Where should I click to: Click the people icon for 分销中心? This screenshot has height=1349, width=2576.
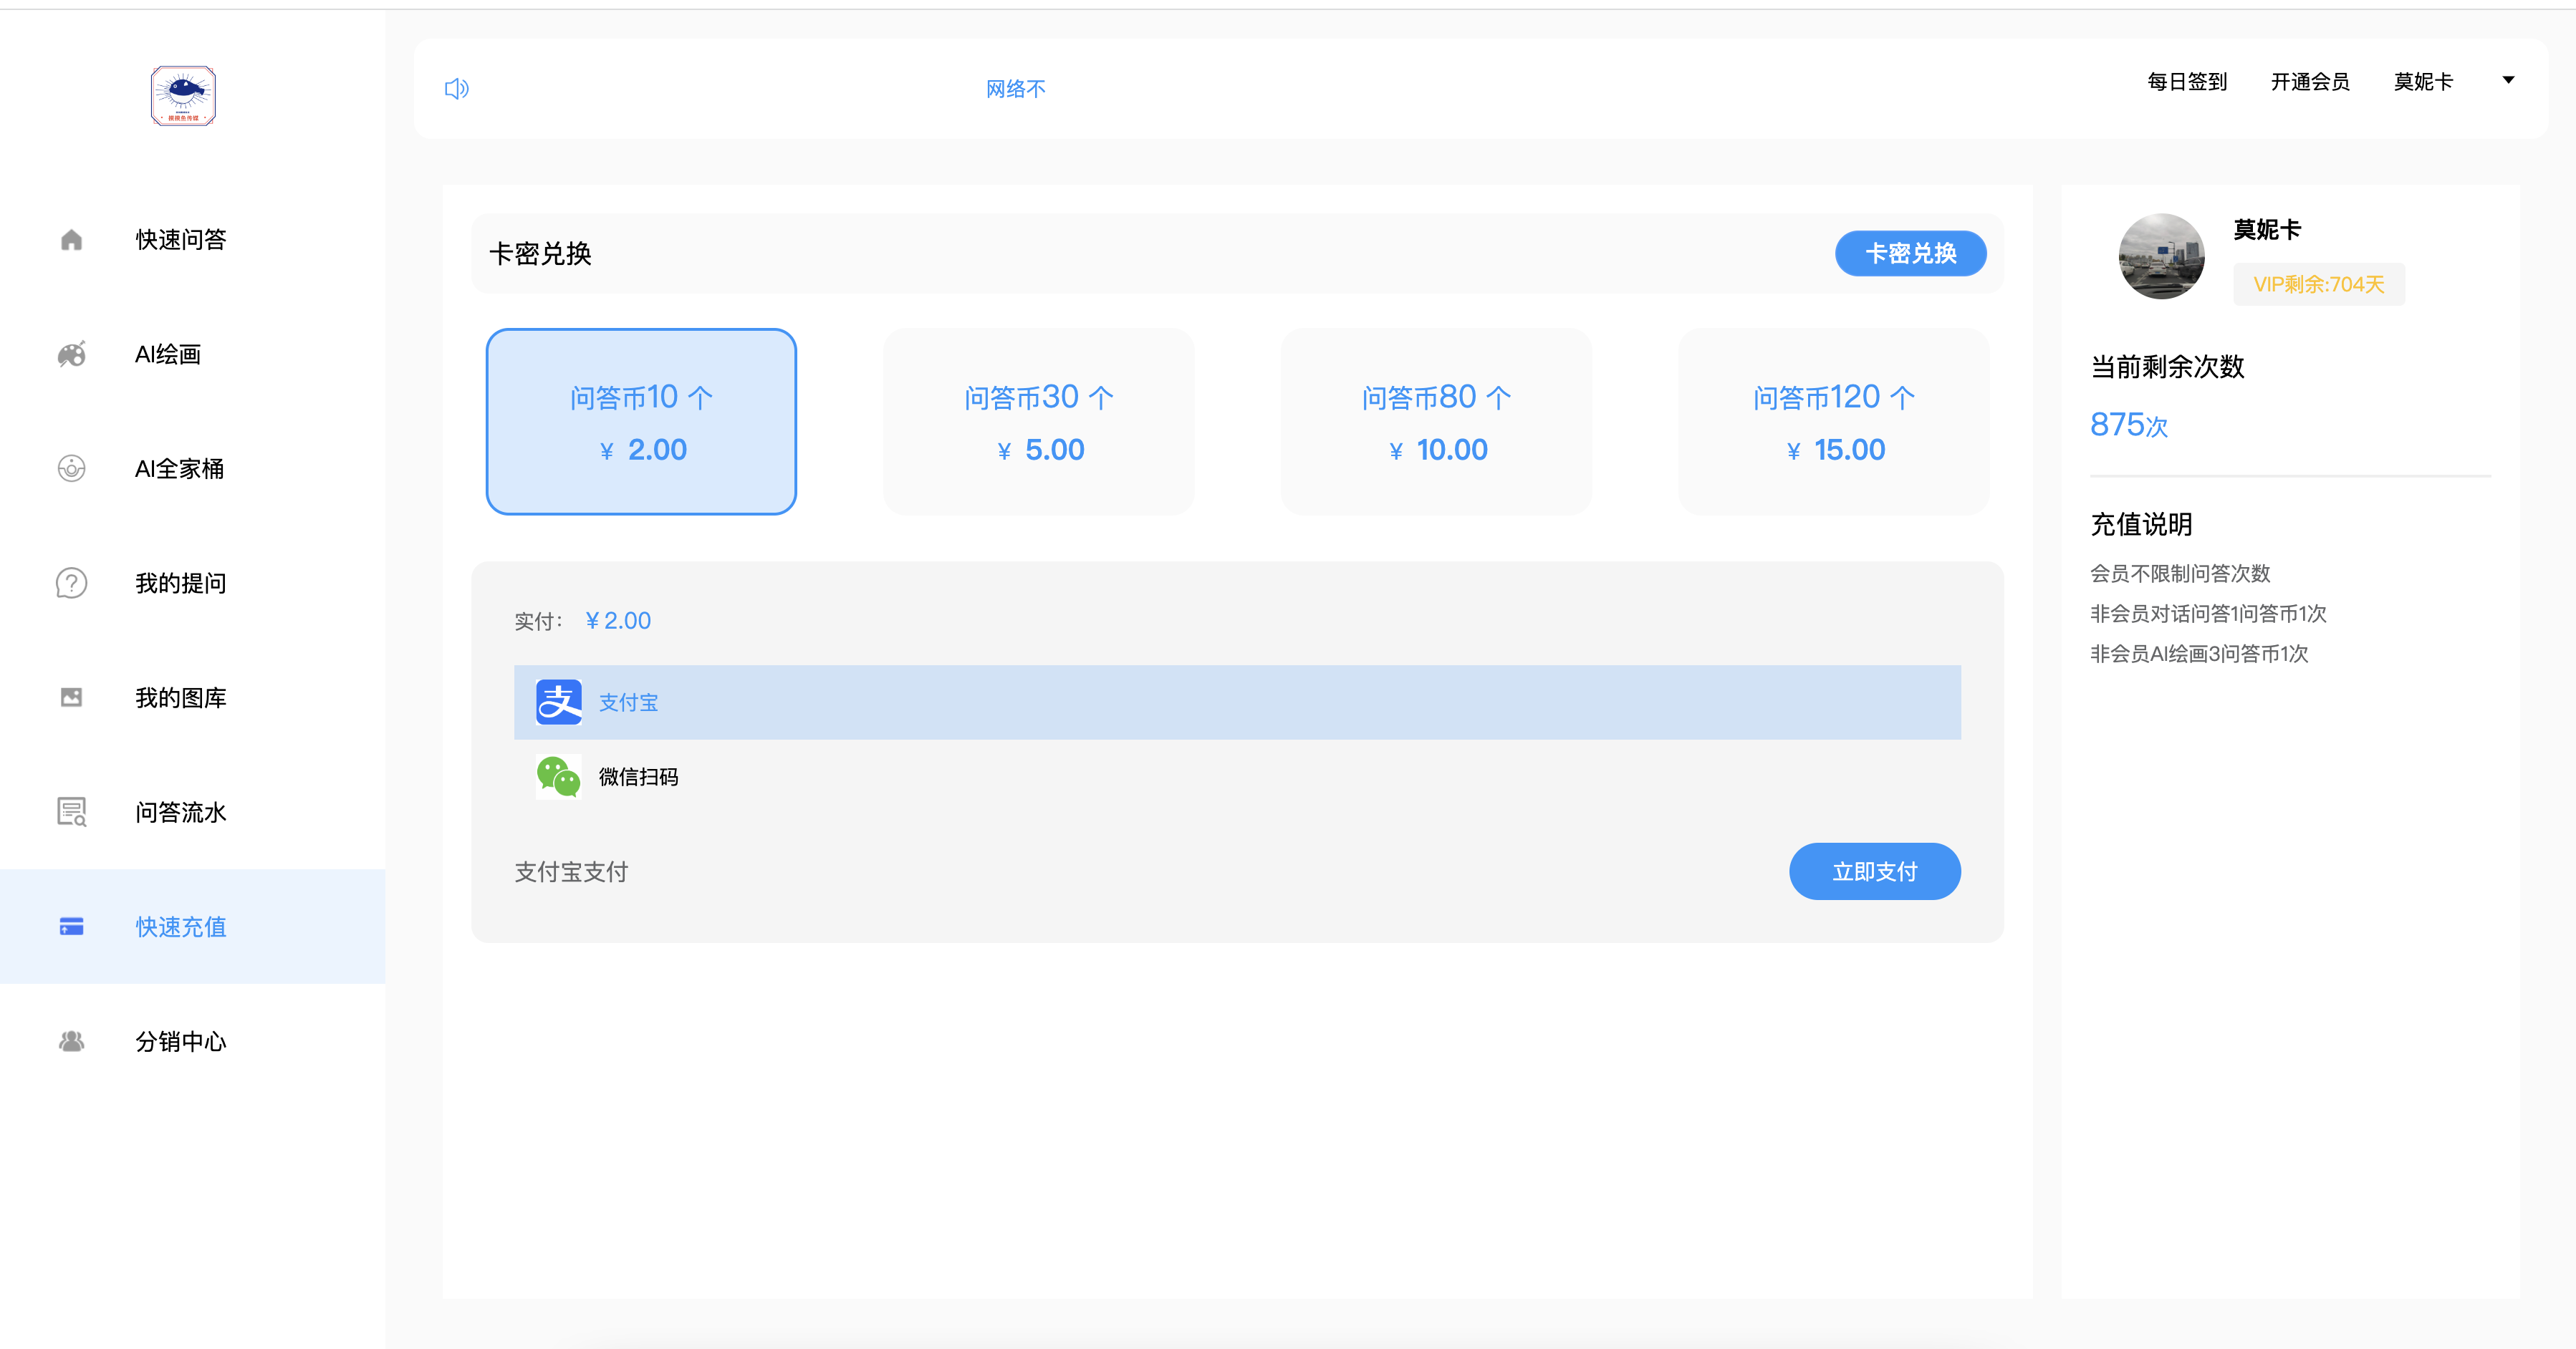[x=71, y=1041]
